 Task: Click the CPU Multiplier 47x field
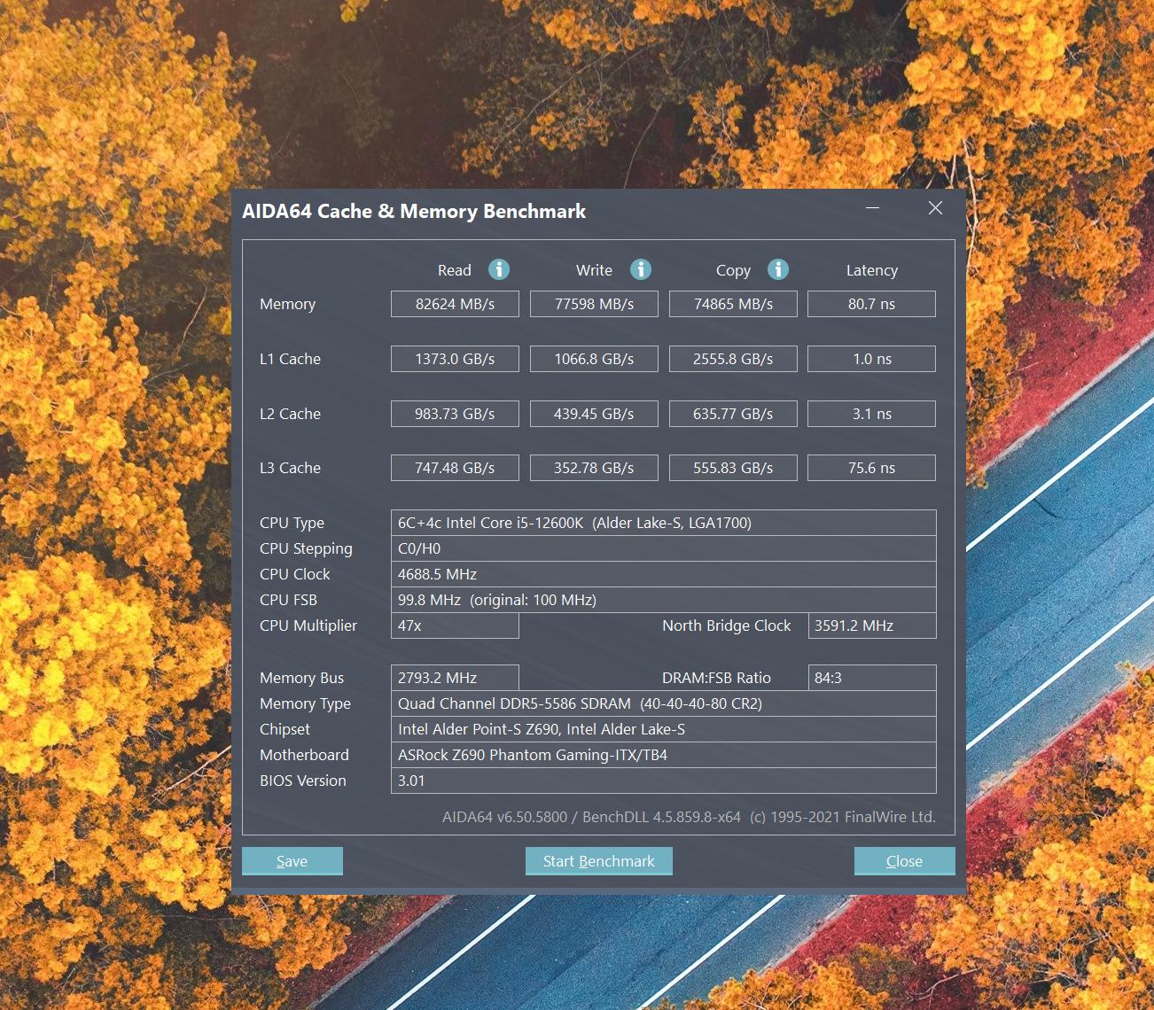pyautogui.click(x=455, y=625)
